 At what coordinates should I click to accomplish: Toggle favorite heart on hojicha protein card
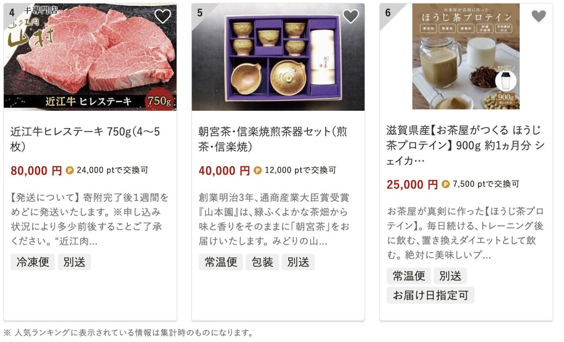(x=538, y=16)
